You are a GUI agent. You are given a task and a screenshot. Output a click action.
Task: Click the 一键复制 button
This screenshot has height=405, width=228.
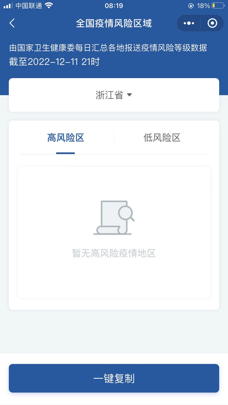click(114, 378)
